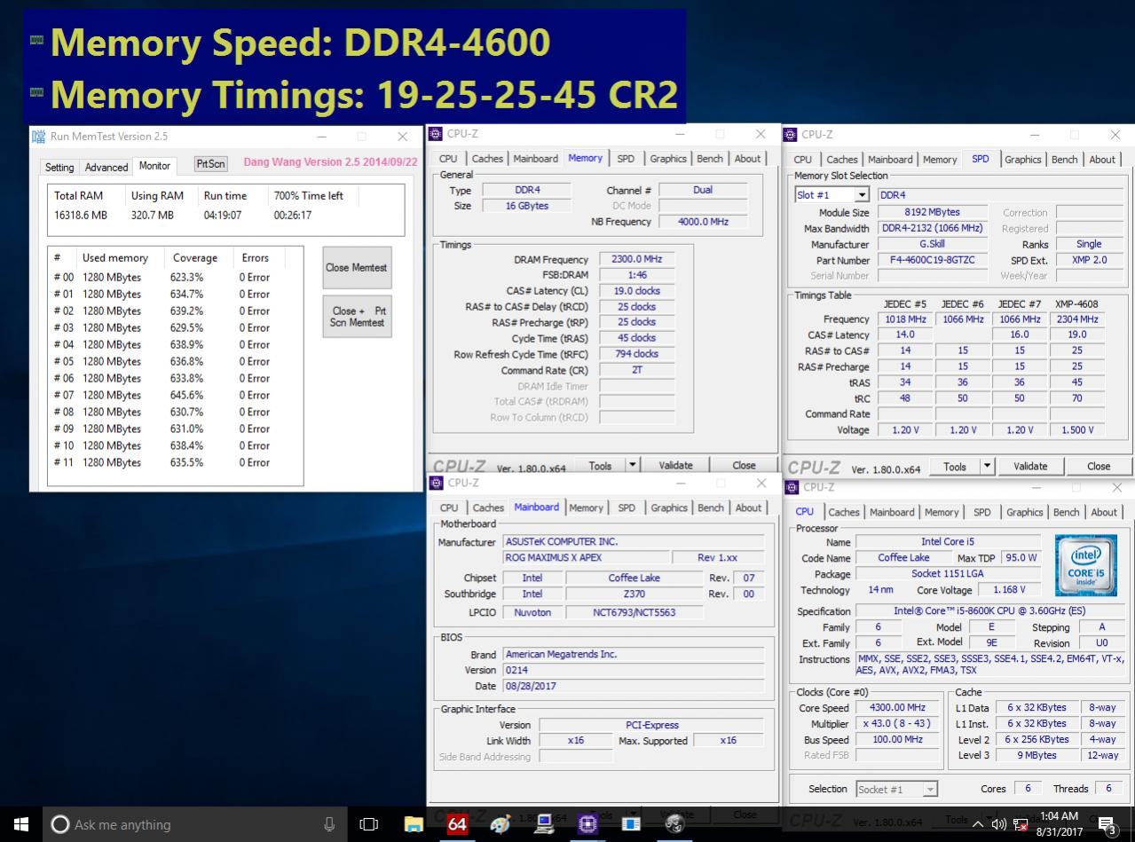Click Part Number F4-4600C19-8GTZC
1135x842 pixels.
(x=932, y=260)
